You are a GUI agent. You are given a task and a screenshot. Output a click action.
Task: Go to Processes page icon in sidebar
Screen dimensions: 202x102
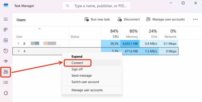click(6, 30)
